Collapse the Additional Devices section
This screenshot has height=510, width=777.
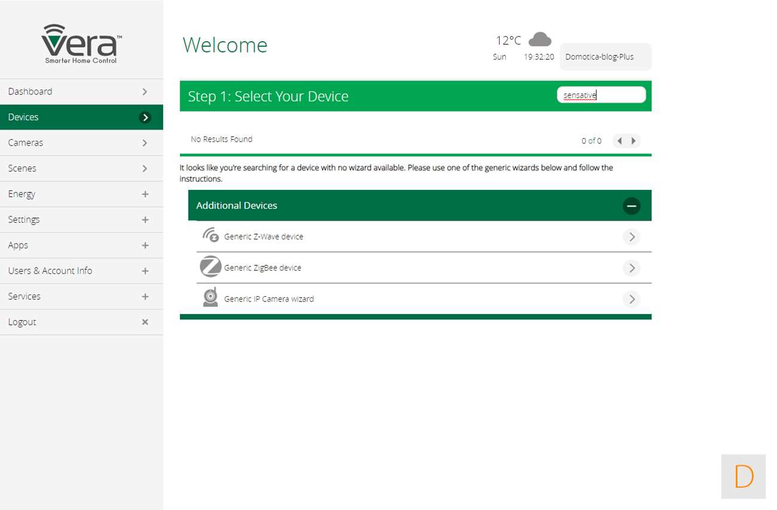(x=631, y=206)
